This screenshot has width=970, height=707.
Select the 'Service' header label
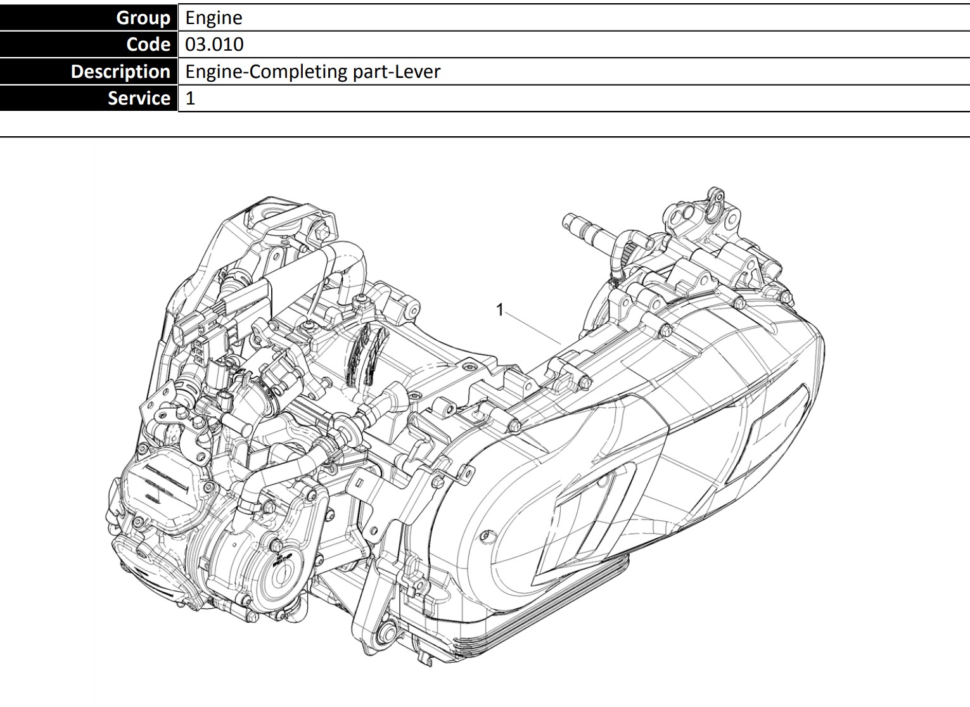click(x=139, y=98)
